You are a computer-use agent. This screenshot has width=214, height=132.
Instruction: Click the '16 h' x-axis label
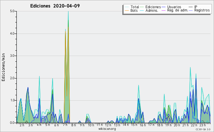click(143, 125)
